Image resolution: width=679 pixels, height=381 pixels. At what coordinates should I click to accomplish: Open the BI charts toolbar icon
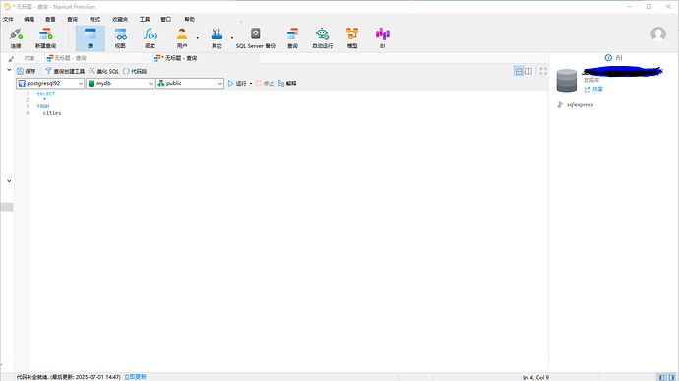pos(383,37)
